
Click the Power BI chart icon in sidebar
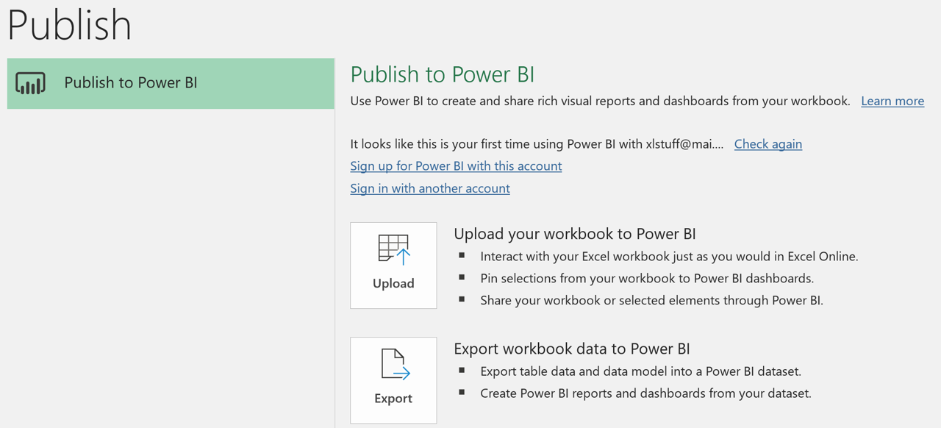pos(31,83)
